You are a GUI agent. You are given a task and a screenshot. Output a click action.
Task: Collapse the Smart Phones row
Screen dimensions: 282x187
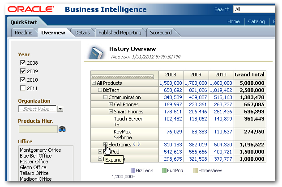point(111,112)
